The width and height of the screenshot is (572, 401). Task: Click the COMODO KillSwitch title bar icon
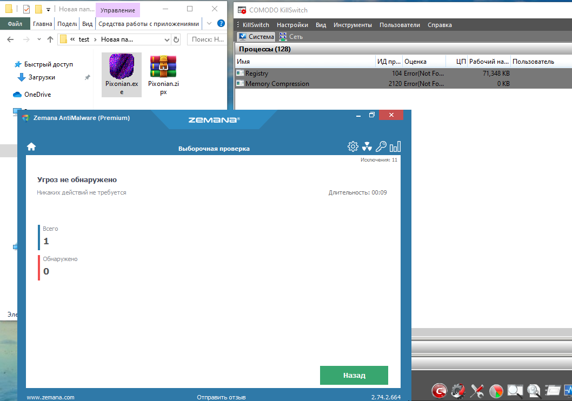point(242,10)
